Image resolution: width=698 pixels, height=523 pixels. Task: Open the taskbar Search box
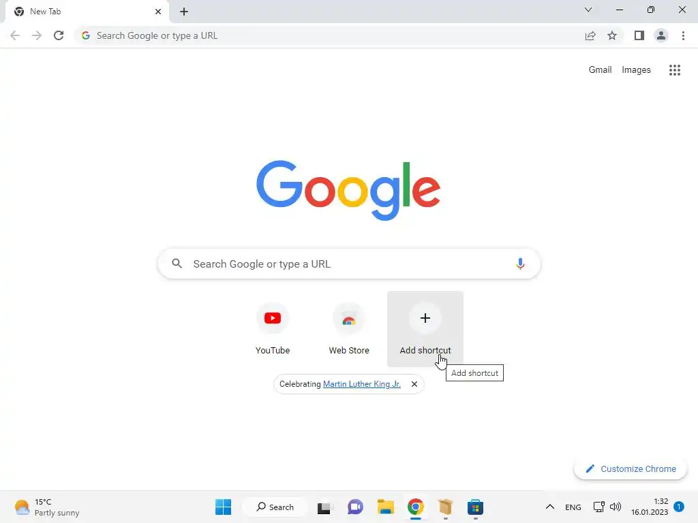coord(275,507)
